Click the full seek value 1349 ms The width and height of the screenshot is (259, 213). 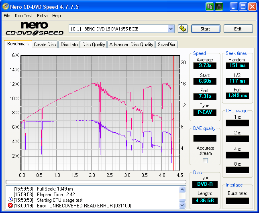(x=237, y=95)
